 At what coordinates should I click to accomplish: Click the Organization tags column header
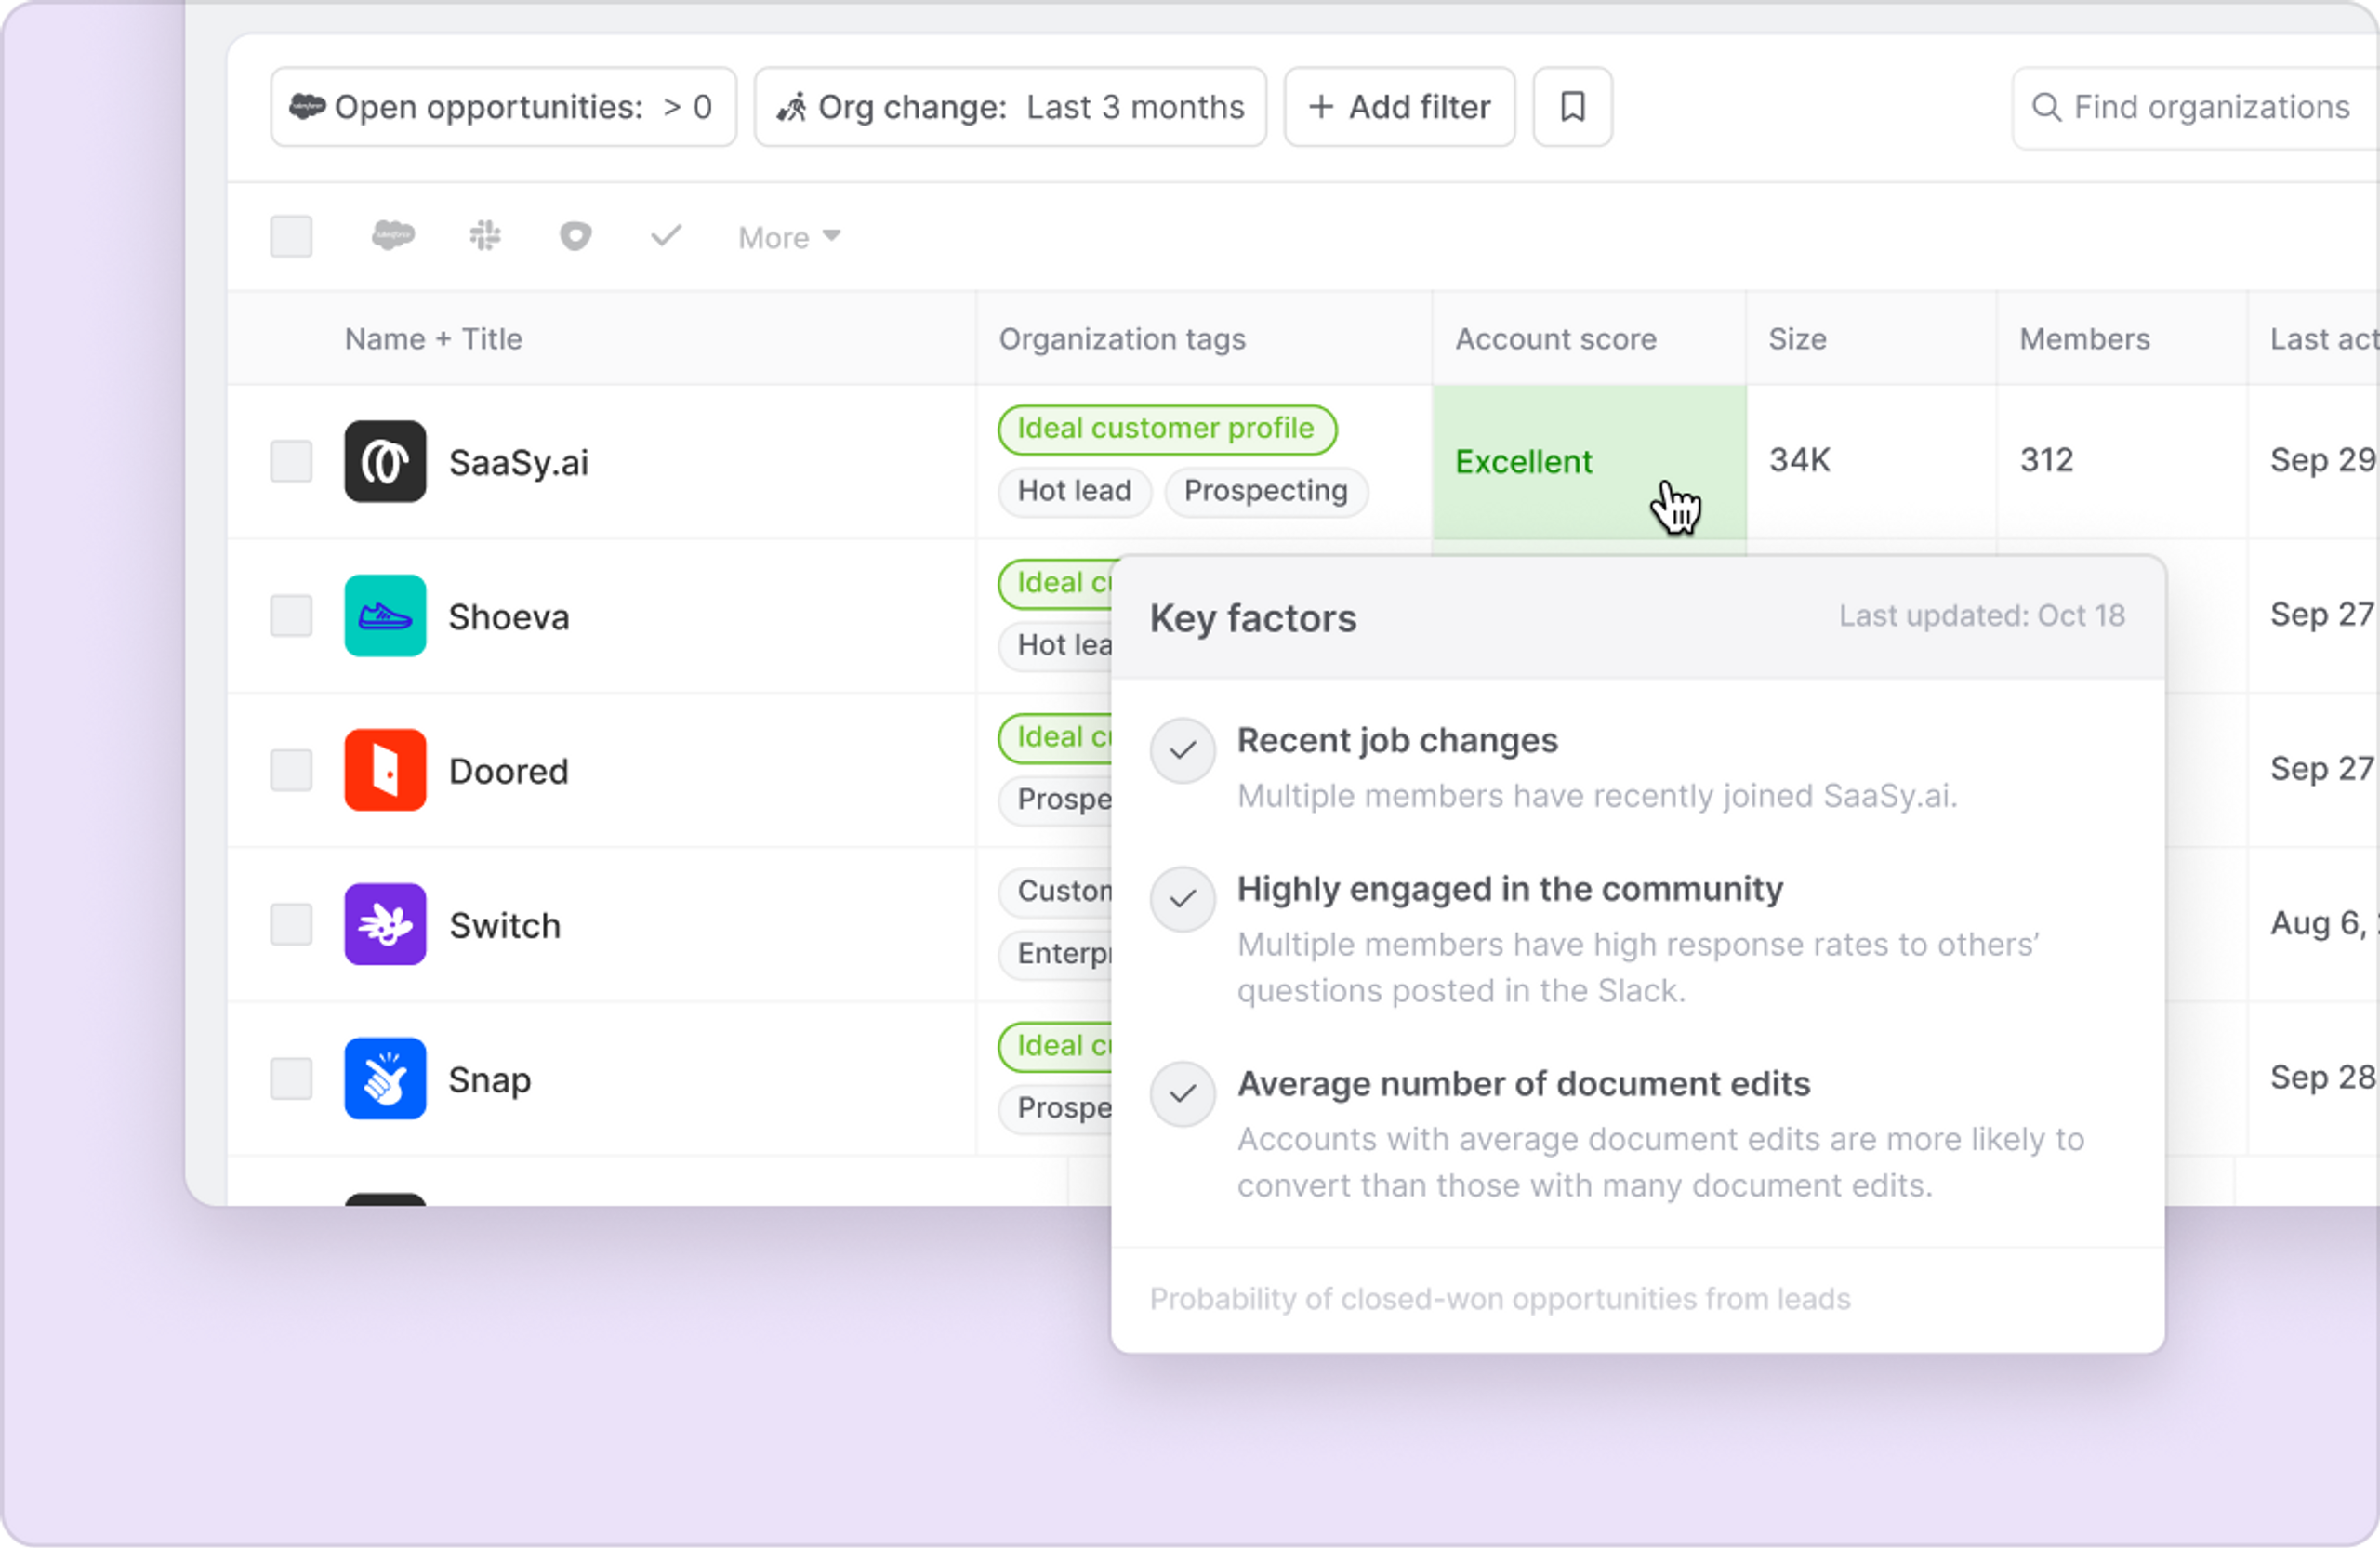point(1122,339)
